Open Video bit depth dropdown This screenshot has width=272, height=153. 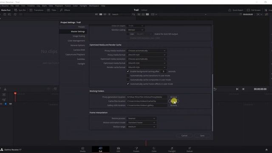pos(136,25)
